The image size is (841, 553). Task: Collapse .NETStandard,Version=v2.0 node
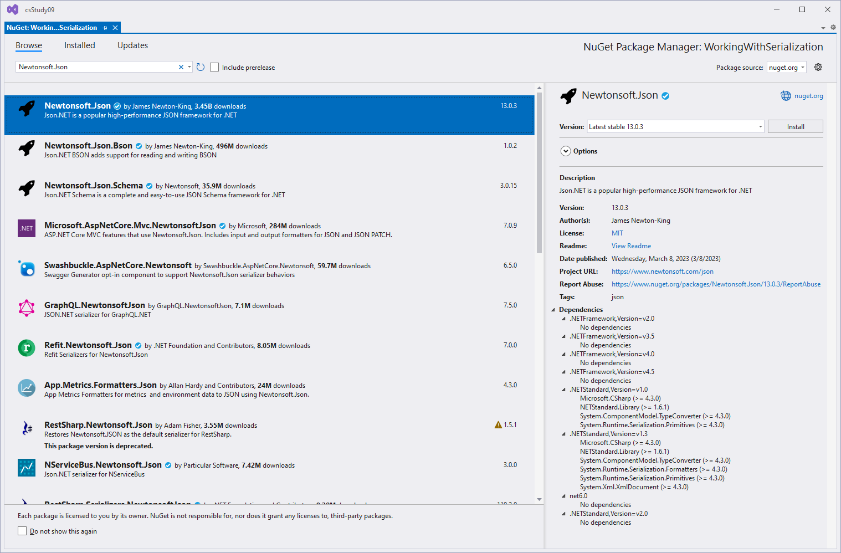(x=564, y=514)
